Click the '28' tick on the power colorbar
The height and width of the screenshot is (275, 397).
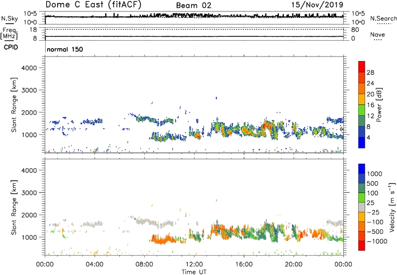pos(370,72)
